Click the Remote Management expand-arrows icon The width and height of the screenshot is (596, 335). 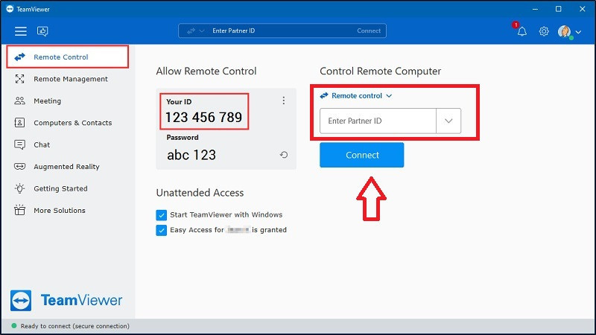click(x=20, y=79)
